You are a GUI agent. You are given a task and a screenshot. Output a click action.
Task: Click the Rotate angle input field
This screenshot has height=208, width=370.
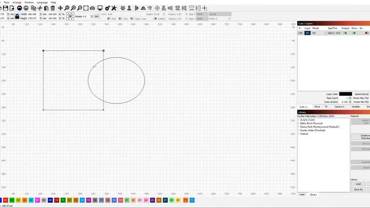[x=86, y=16]
